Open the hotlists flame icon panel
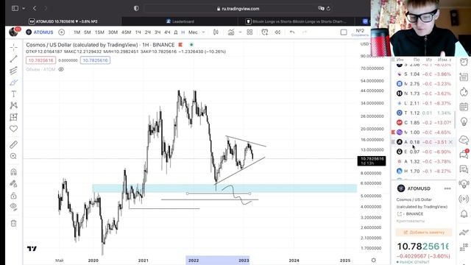Viewport: 471px width, 265px height. [464, 91]
